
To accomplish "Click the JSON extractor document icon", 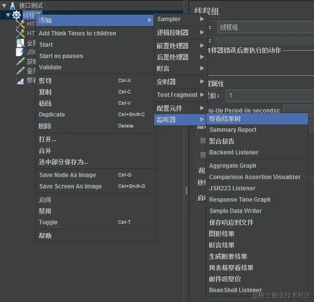I will click(20, 52).
